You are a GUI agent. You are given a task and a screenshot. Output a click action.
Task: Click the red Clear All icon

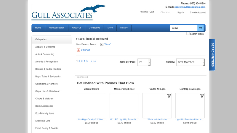(x=79, y=50)
